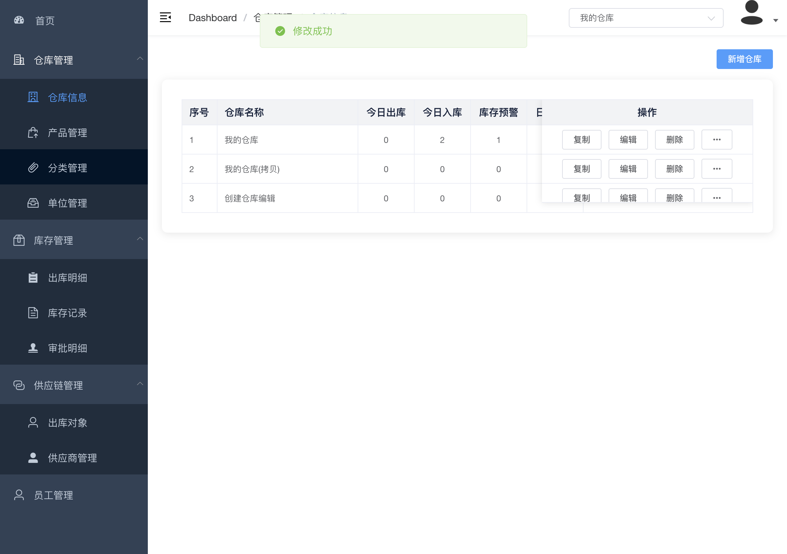Open 供应商管理 in the sidebar

pos(72,458)
